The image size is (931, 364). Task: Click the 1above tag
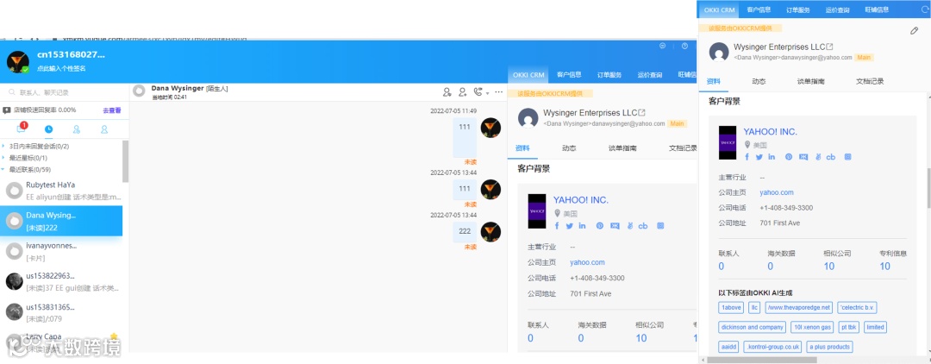[x=730, y=308]
